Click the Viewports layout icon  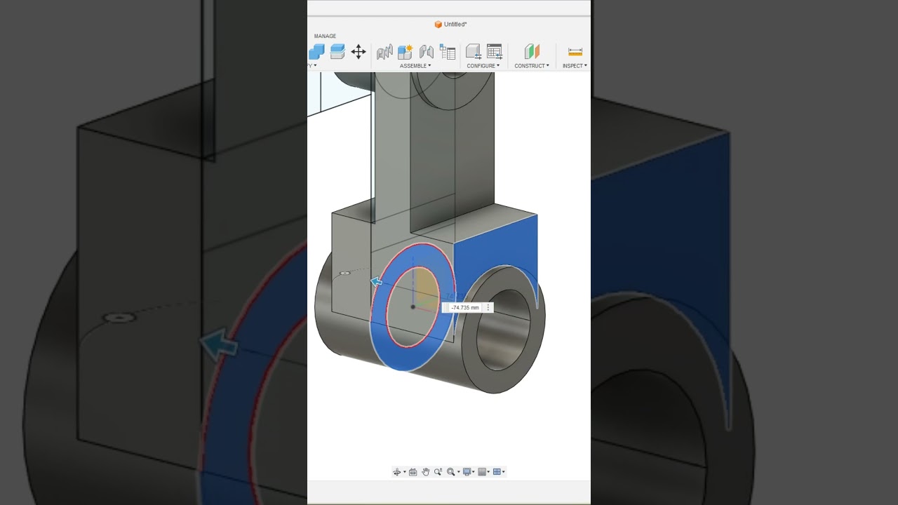[x=497, y=472]
